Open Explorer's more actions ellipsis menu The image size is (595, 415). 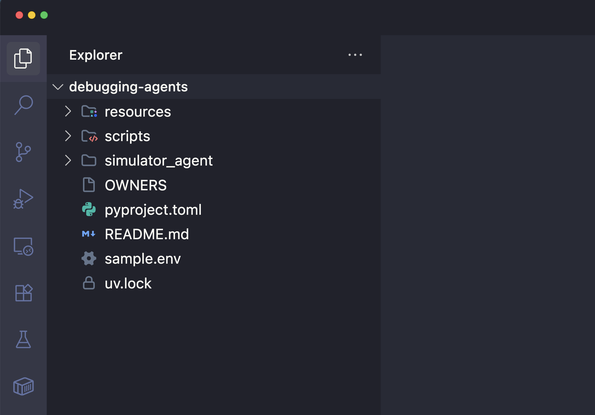pos(355,55)
